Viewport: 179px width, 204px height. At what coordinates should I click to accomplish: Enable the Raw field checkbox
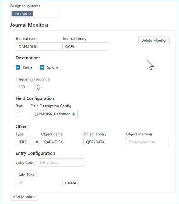[18, 114]
